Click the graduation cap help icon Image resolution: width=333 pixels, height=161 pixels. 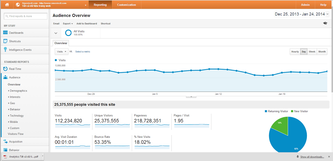pyautogui.click(x=325, y=23)
